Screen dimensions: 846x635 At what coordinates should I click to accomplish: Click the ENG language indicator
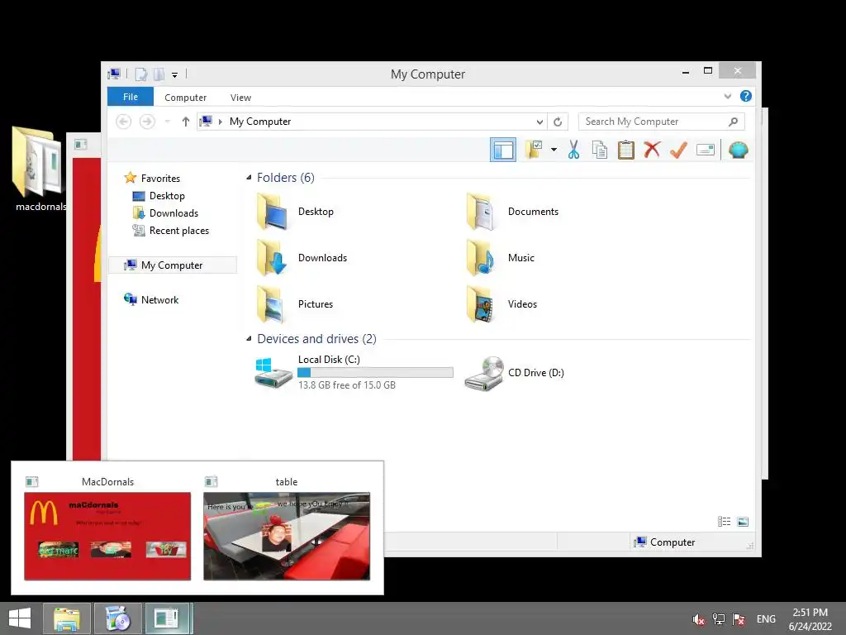coord(766,619)
